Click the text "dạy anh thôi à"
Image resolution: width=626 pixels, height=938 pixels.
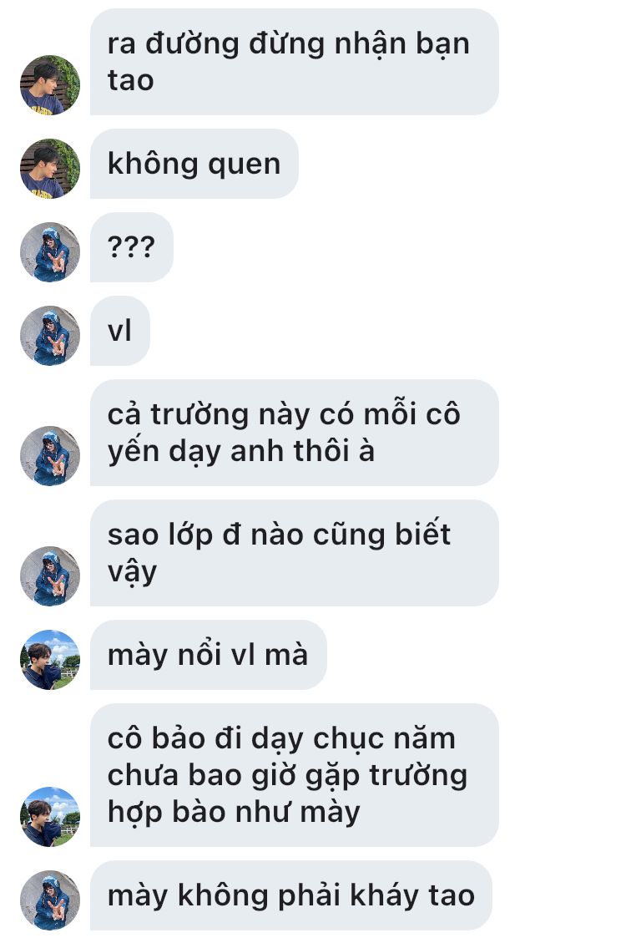[272, 452]
